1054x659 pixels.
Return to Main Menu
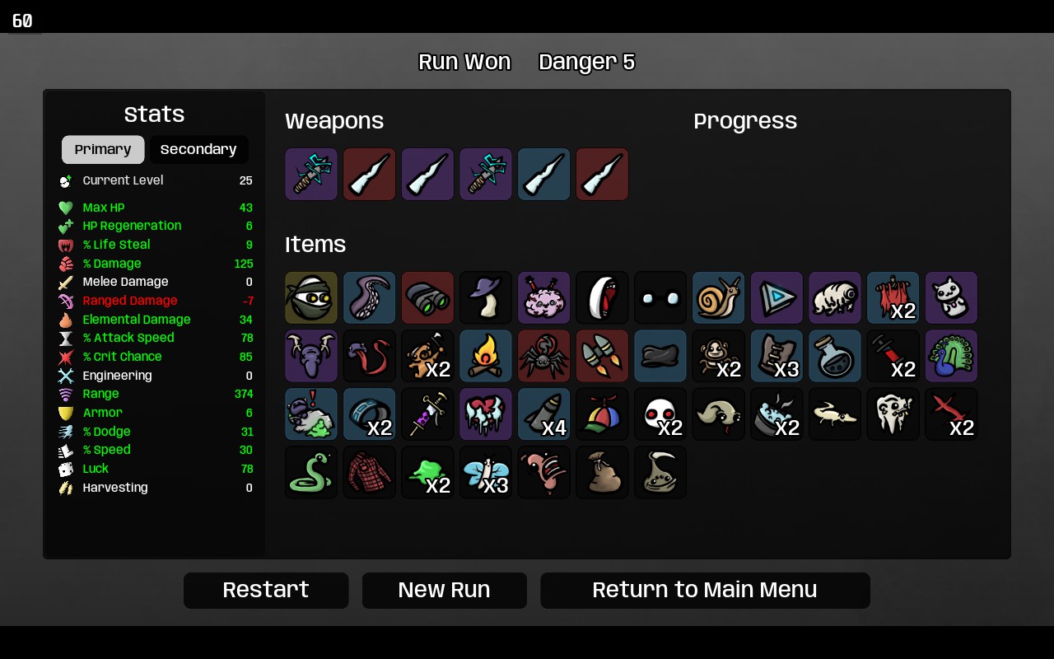[x=705, y=591]
